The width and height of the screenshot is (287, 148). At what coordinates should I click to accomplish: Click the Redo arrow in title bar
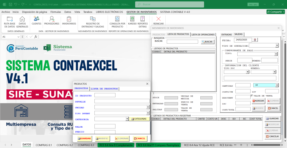[23, 4]
